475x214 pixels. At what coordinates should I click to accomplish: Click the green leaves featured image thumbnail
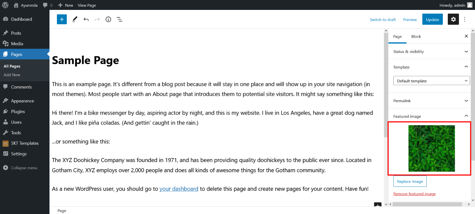pyautogui.click(x=431, y=148)
